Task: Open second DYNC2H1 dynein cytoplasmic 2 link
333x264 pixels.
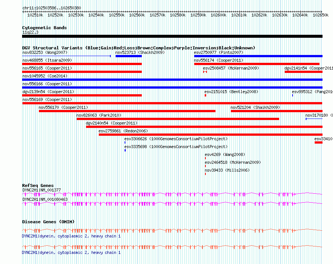Action: tap(71, 252)
